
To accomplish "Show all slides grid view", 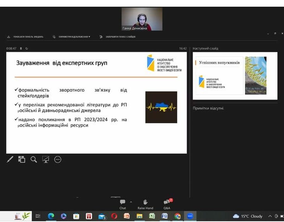I will click(22, 159).
